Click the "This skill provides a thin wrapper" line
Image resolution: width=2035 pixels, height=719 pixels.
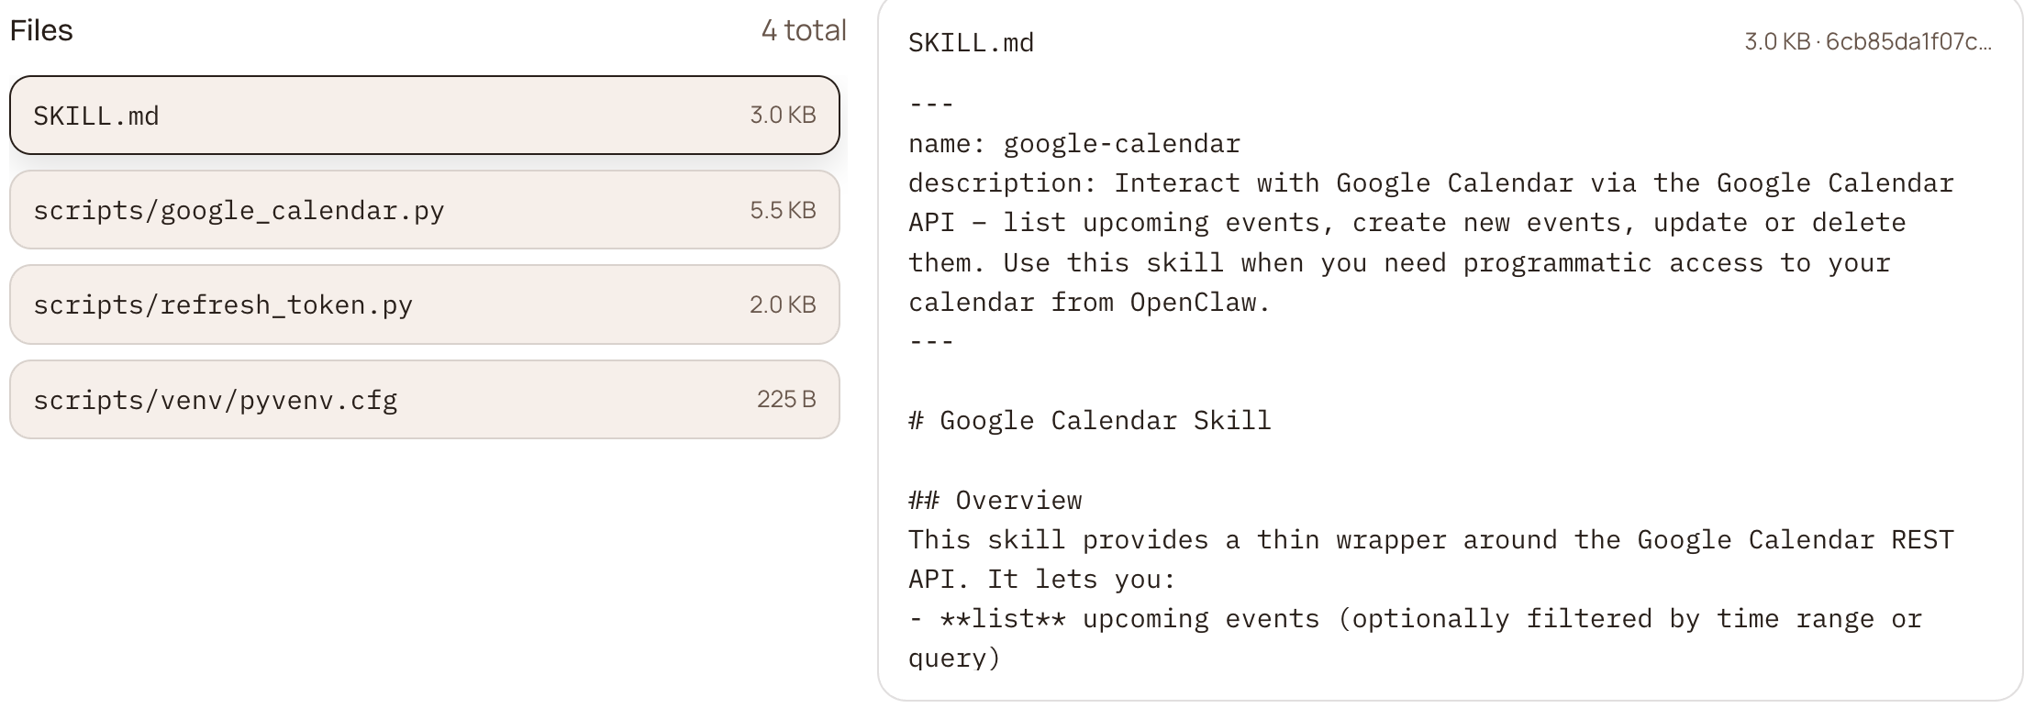[1431, 540]
